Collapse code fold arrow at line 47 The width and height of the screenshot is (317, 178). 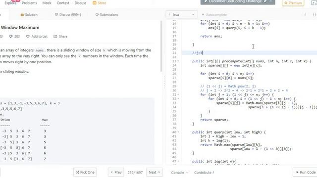click(178, 162)
